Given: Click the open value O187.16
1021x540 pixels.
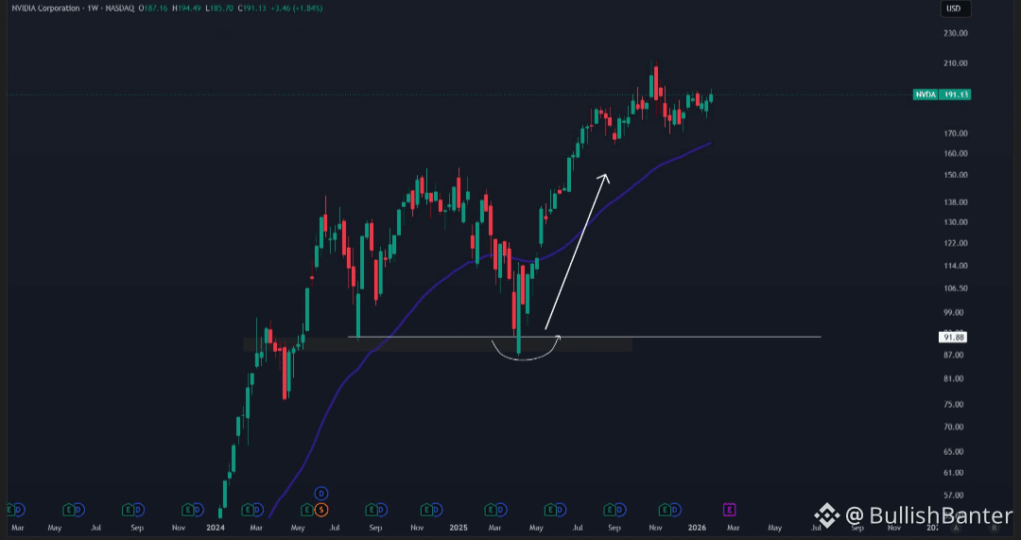Looking at the screenshot, I should tap(153, 9).
